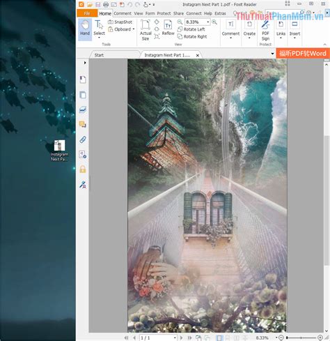Image resolution: width=330 pixels, height=341 pixels.
Task: Expand the tab list dropdown arrow
Action: click(272, 54)
